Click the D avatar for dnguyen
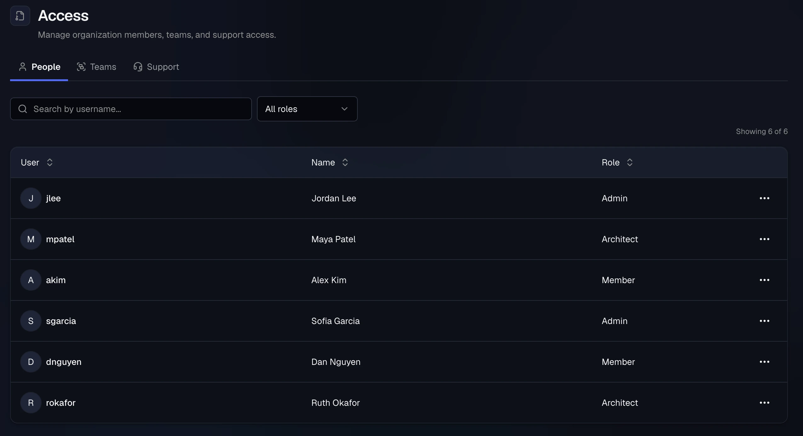The image size is (803, 436). coord(31,362)
